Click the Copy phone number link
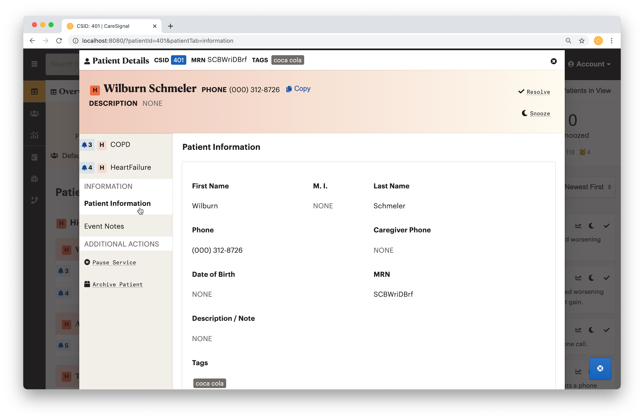The image size is (644, 420). pos(298,89)
